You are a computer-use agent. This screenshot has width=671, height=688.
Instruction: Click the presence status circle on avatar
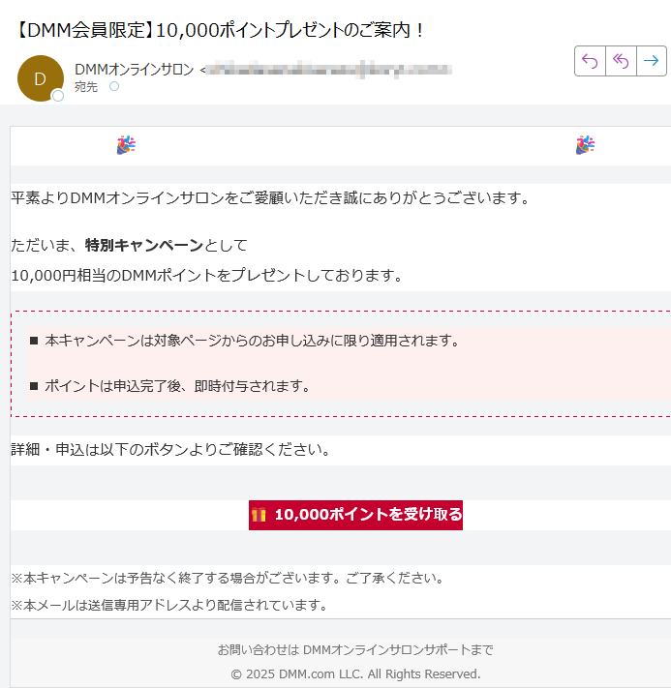tap(58, 96)
